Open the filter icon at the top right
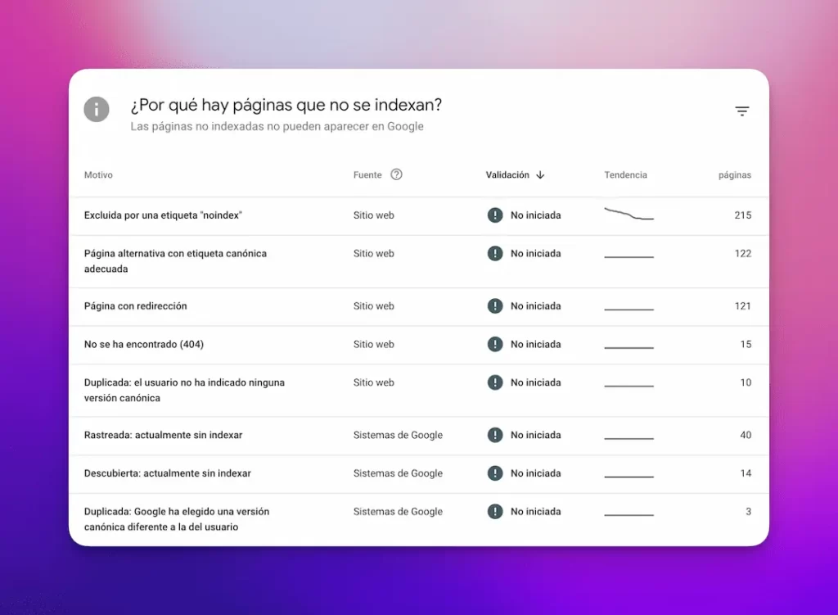Image resolution: width=838 pixels, height=615 pixels. (741, 111)
